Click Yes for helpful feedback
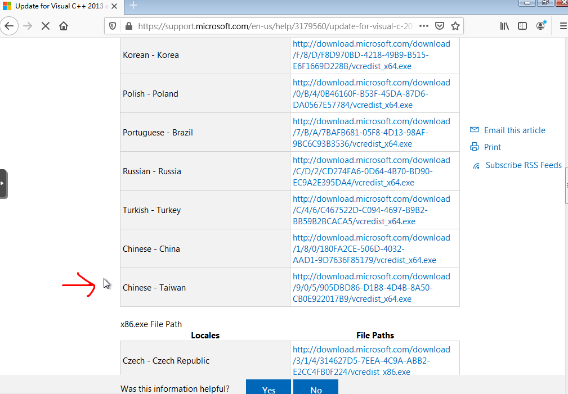Screen dimensions: 568x394 [269, 387]
